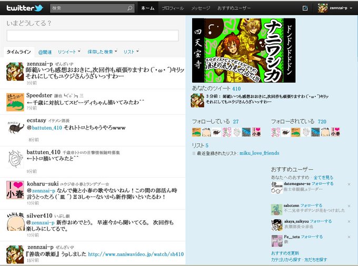This screenshot has width=358, height=266.
Task: Open the naniwavideo.jp watch link
Action: pos(136,254)
